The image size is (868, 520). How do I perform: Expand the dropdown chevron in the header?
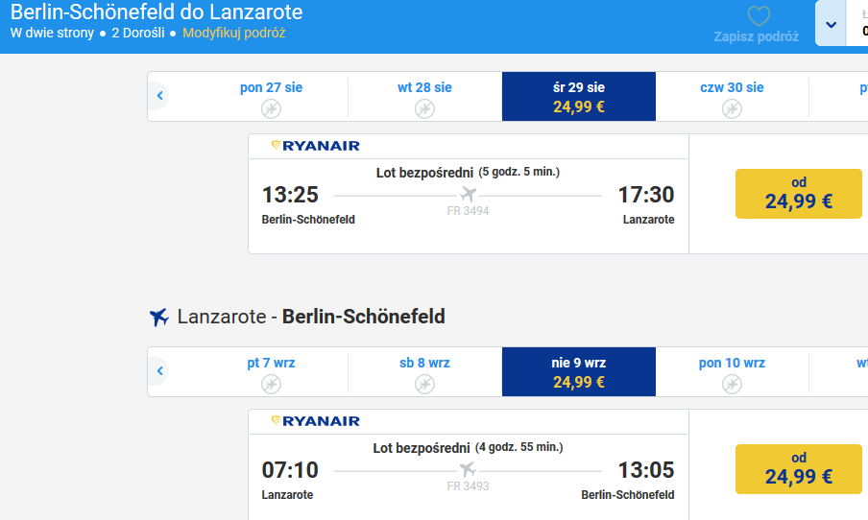pyautogui.click(x=831, y=24)
